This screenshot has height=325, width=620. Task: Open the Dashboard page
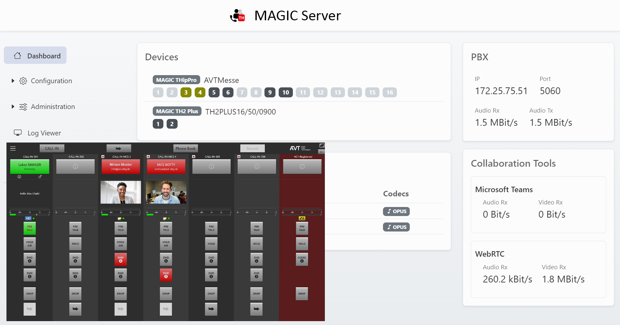click(35, 55)
